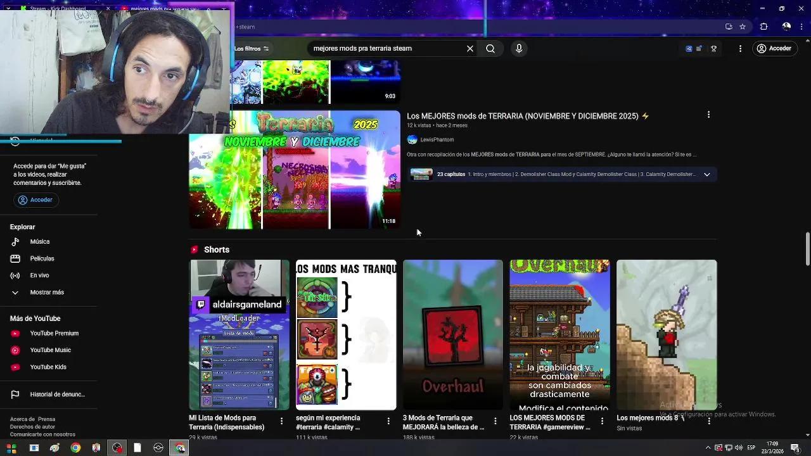811x456 pixels.
Task: Start voice search with the microphone icon
Action: click(519, 48)
